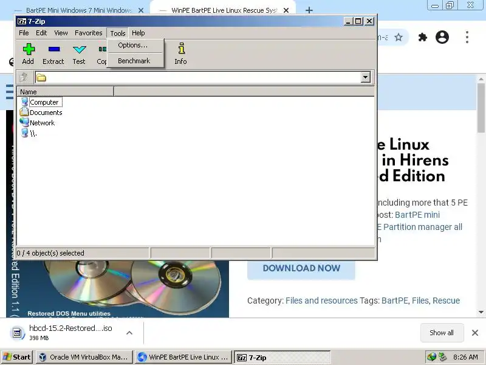The width and height of the screenshot is (486, 365).
Task: Close the WinPE BartPE Live Linux tab
Action: tap(286, 10)
